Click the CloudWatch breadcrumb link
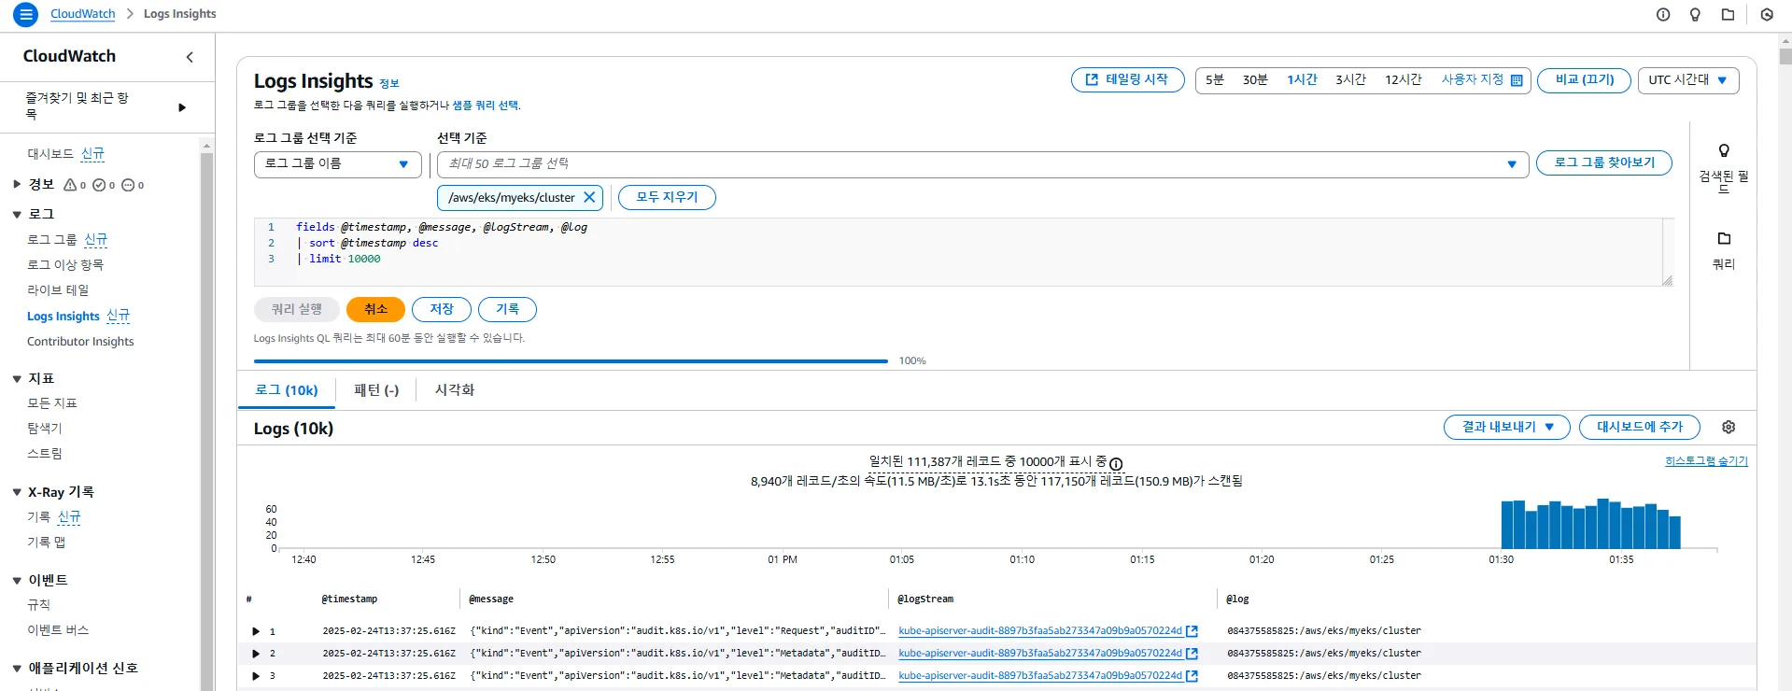Image resolution: width=1792 pixels, height=691 pixels. [x=83, y=14]
